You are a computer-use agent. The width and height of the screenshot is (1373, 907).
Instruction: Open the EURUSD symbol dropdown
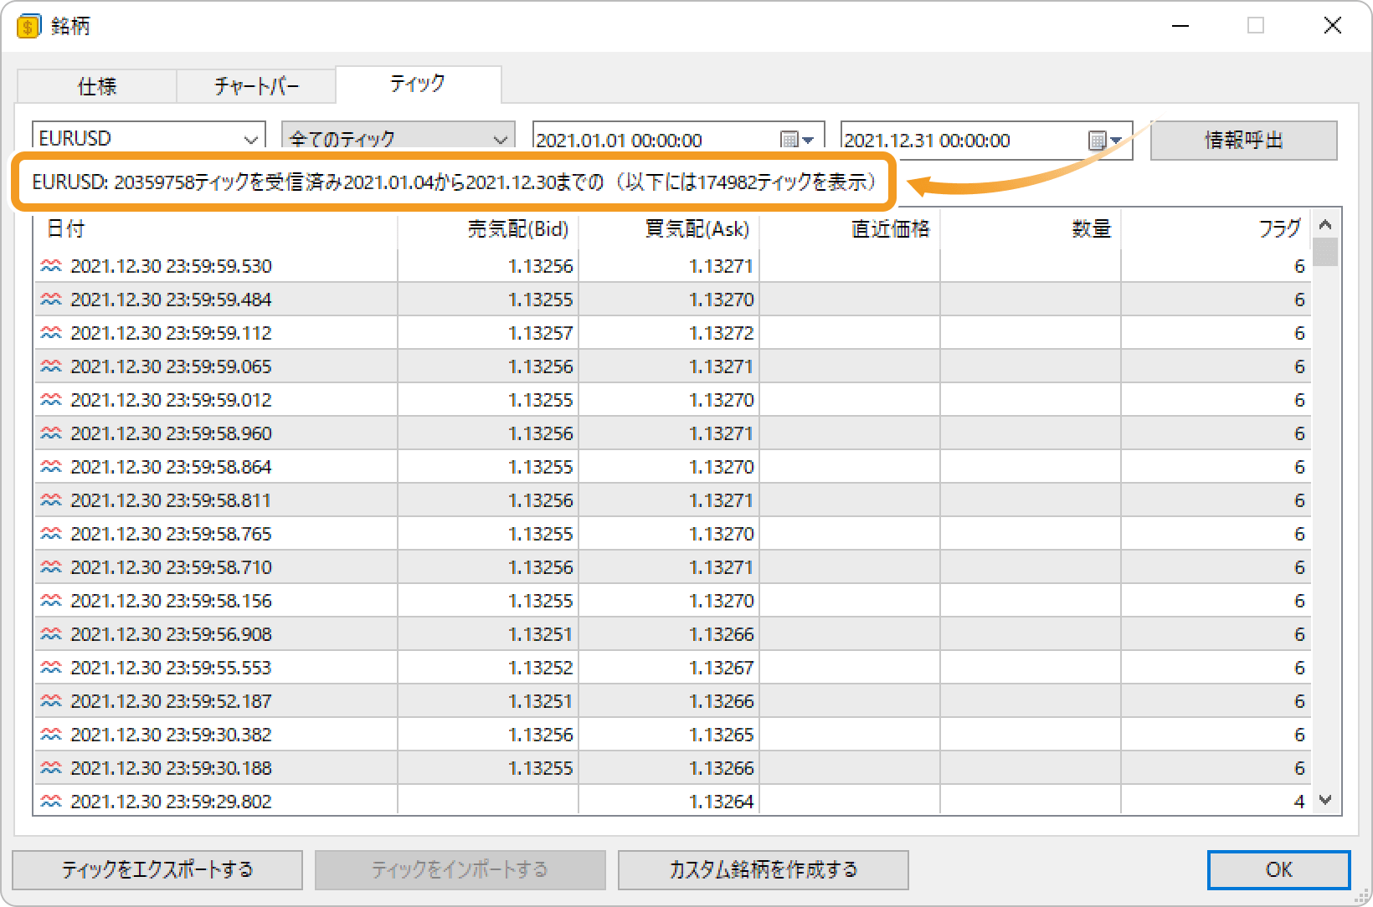click(250, 139)
